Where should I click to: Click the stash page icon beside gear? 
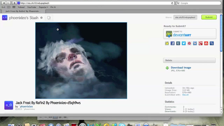49,18
